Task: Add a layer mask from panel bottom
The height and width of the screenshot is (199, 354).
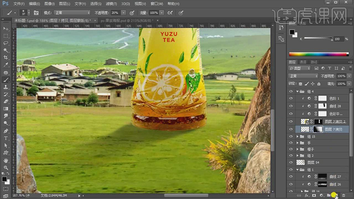Action: click(314, 195)
